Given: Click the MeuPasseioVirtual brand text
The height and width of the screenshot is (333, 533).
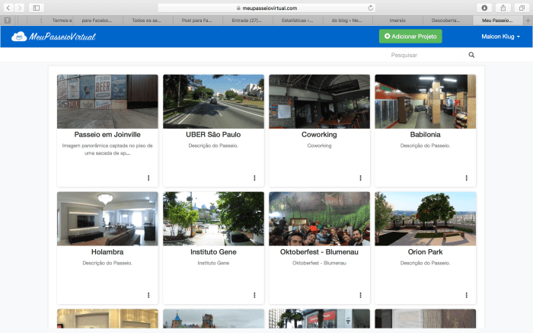Looking at the screenshot, I should tap(62, 37).
